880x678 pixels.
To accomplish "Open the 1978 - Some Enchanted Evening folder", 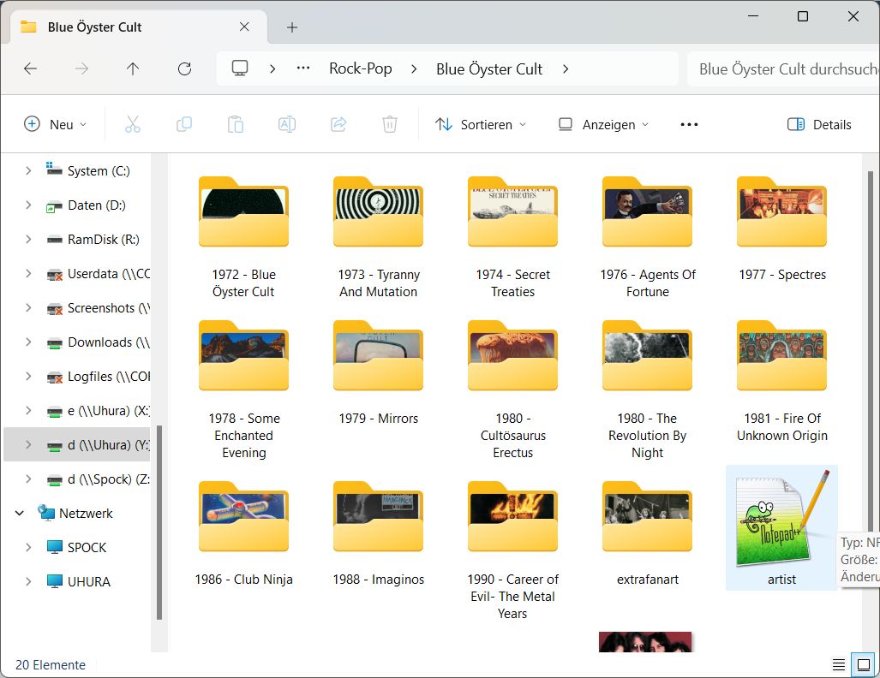I will 243,390.
